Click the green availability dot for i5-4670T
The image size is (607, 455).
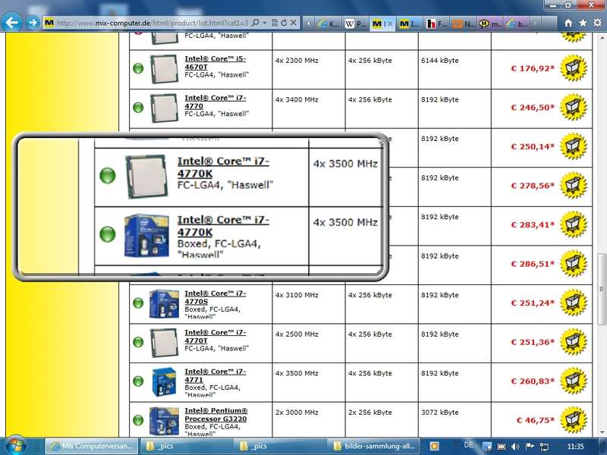[x=138, y=68]
